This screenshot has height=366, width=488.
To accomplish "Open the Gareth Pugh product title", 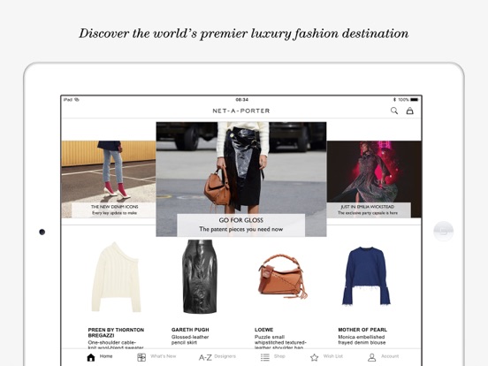I will [190, 330].
